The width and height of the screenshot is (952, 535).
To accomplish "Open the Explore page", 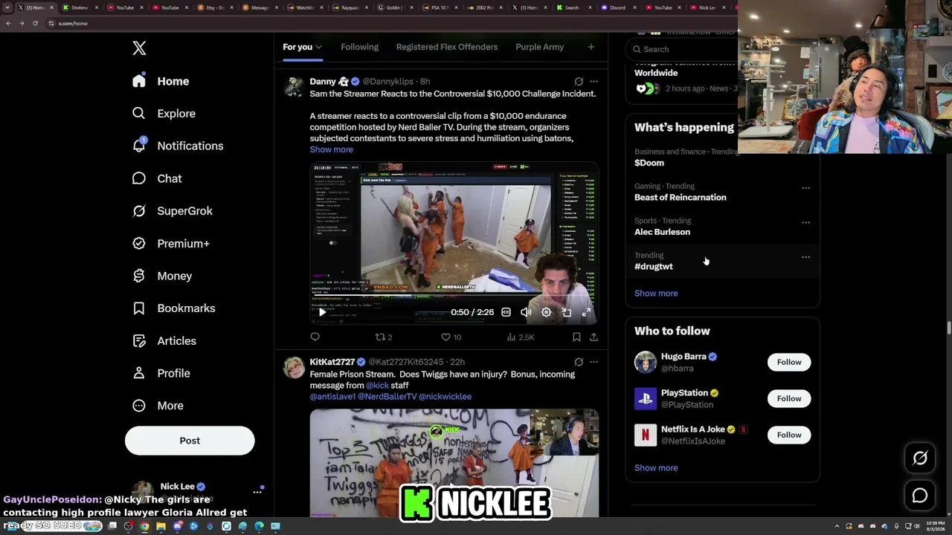I will [164, 114].
